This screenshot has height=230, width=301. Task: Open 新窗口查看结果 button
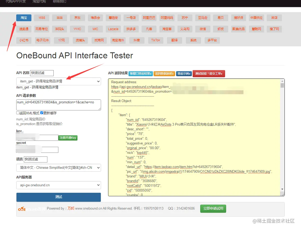141,74
